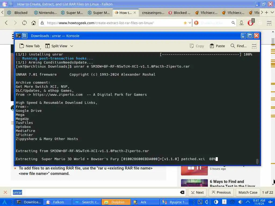Image resolution: width=275 pixels, height=206 pixels.
Task: Expand the Split View chevron menu
Action: click(x=71, y=46)
